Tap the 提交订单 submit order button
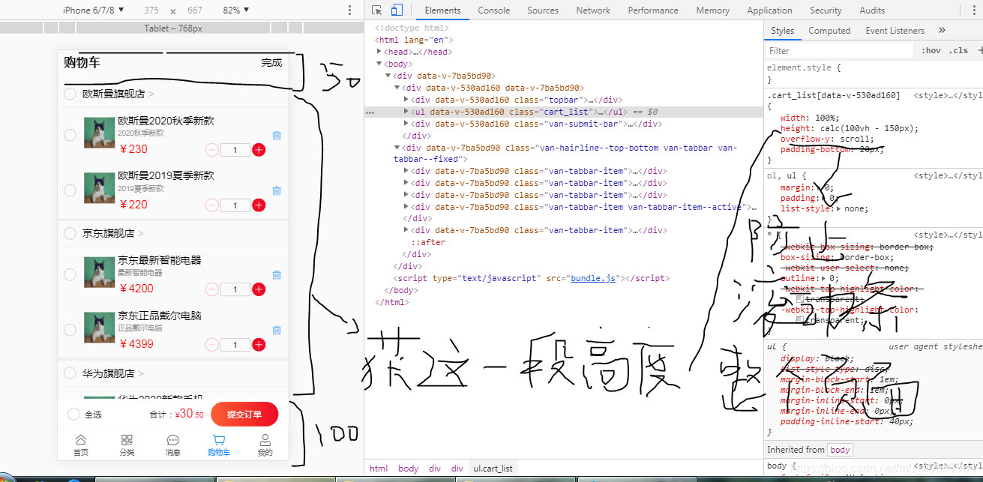The height and width of the screenshot is (482, 983). pos(244,415)
